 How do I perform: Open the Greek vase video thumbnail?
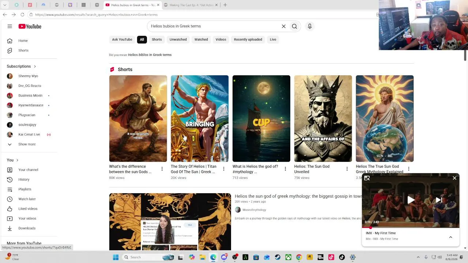click(170, 222)
